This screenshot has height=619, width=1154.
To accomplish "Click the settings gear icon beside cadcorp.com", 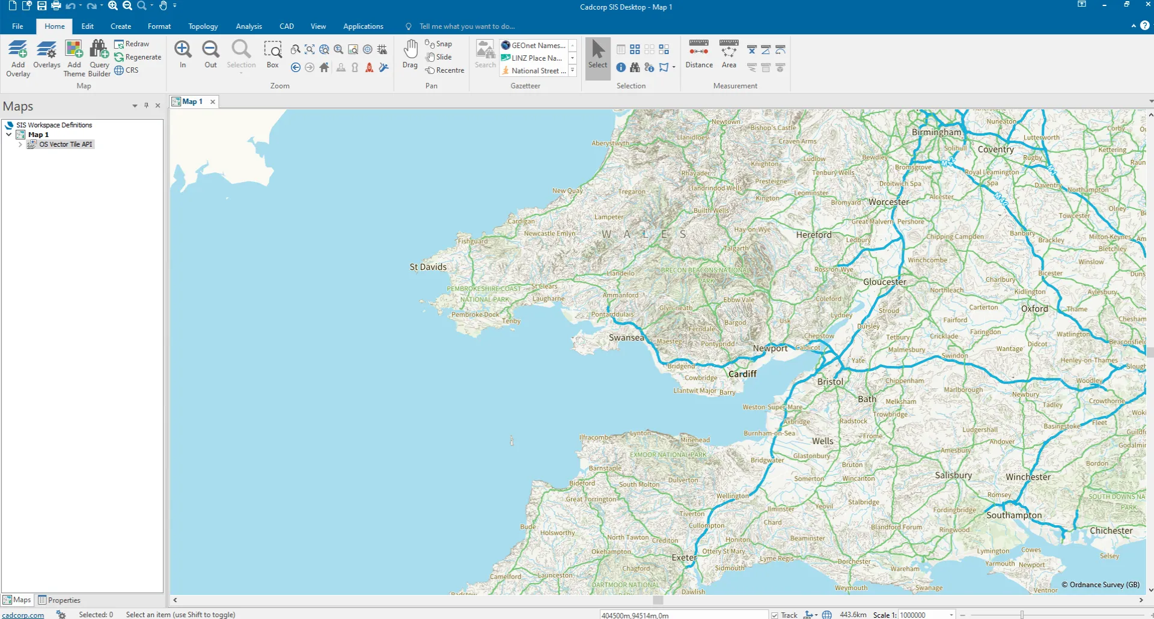I will 61,614.
